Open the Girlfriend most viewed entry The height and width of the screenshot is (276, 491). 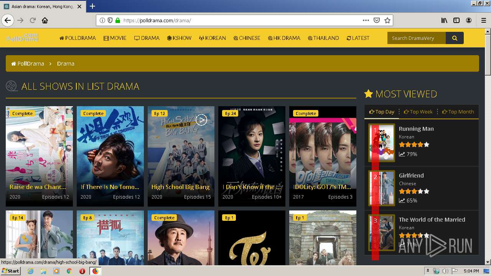click(x=411, y=176)
